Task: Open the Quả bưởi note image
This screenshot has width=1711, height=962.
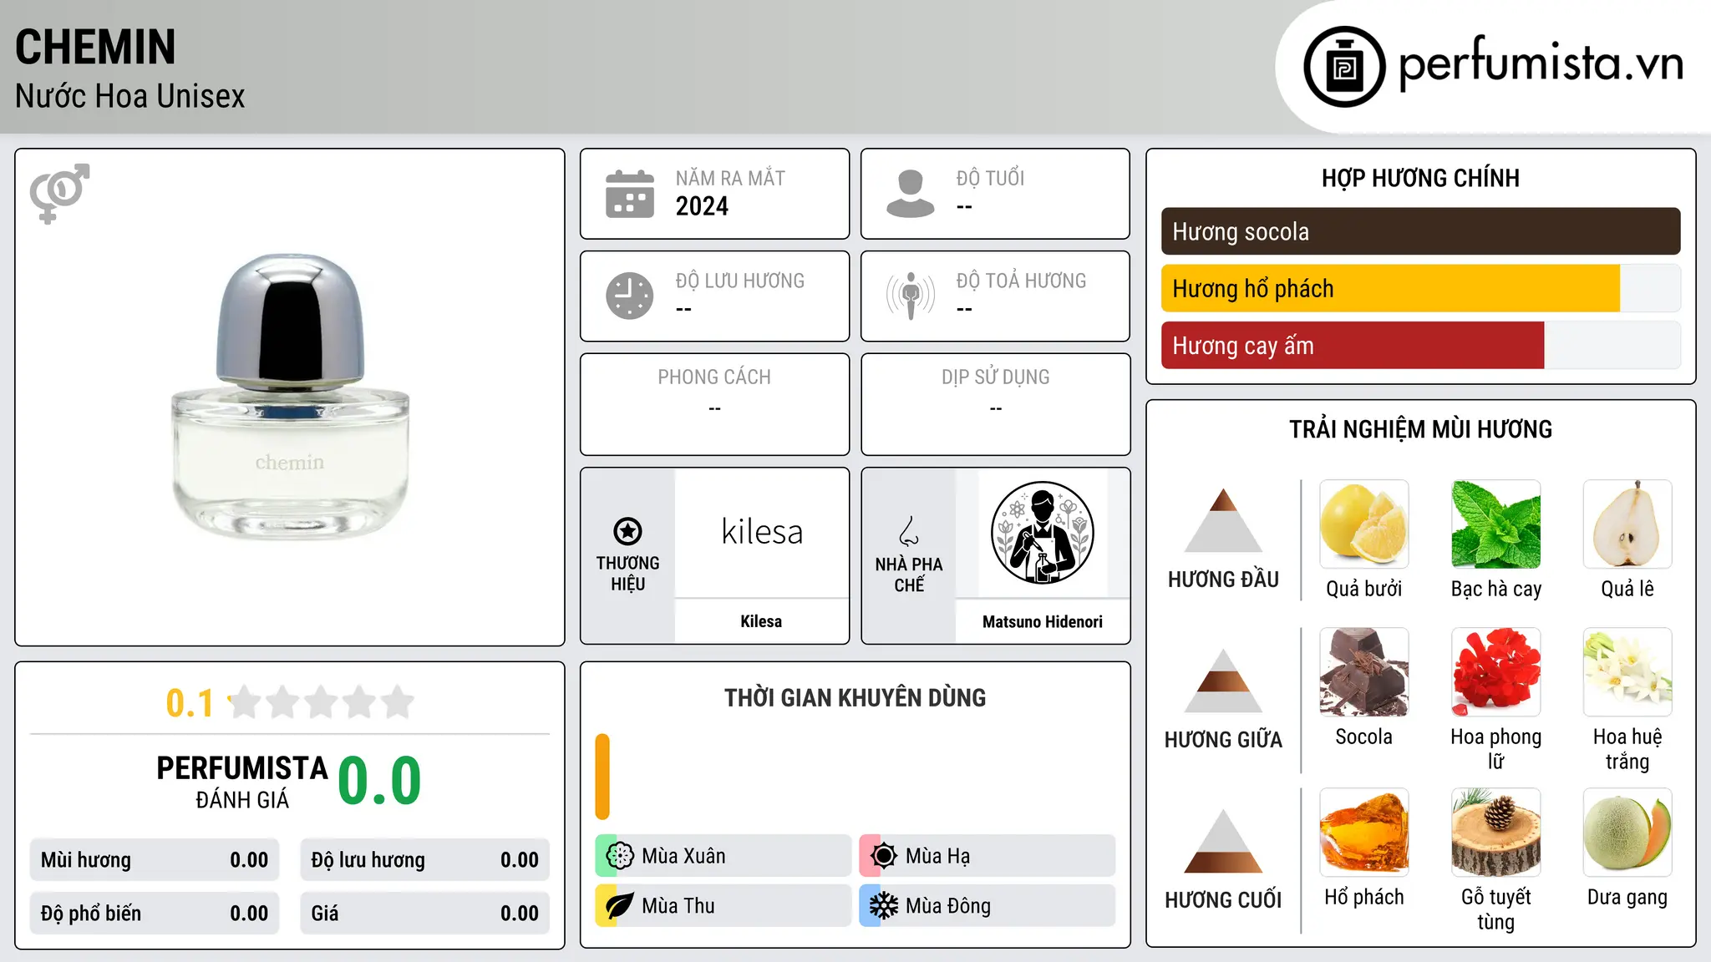Action: pos(1364,524)
